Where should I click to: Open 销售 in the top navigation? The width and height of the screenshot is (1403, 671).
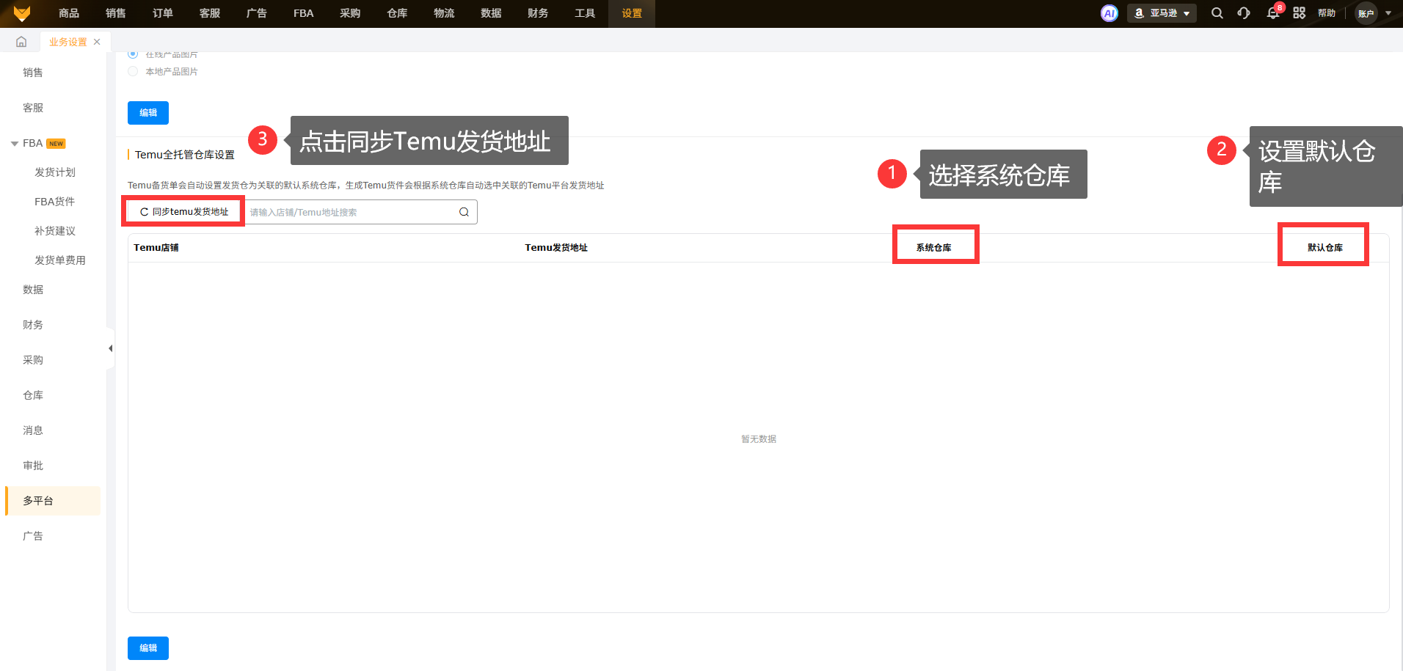coord(116,13)
